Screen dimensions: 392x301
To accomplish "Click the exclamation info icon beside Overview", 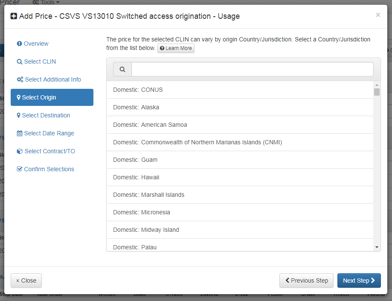I will [19, 43].
